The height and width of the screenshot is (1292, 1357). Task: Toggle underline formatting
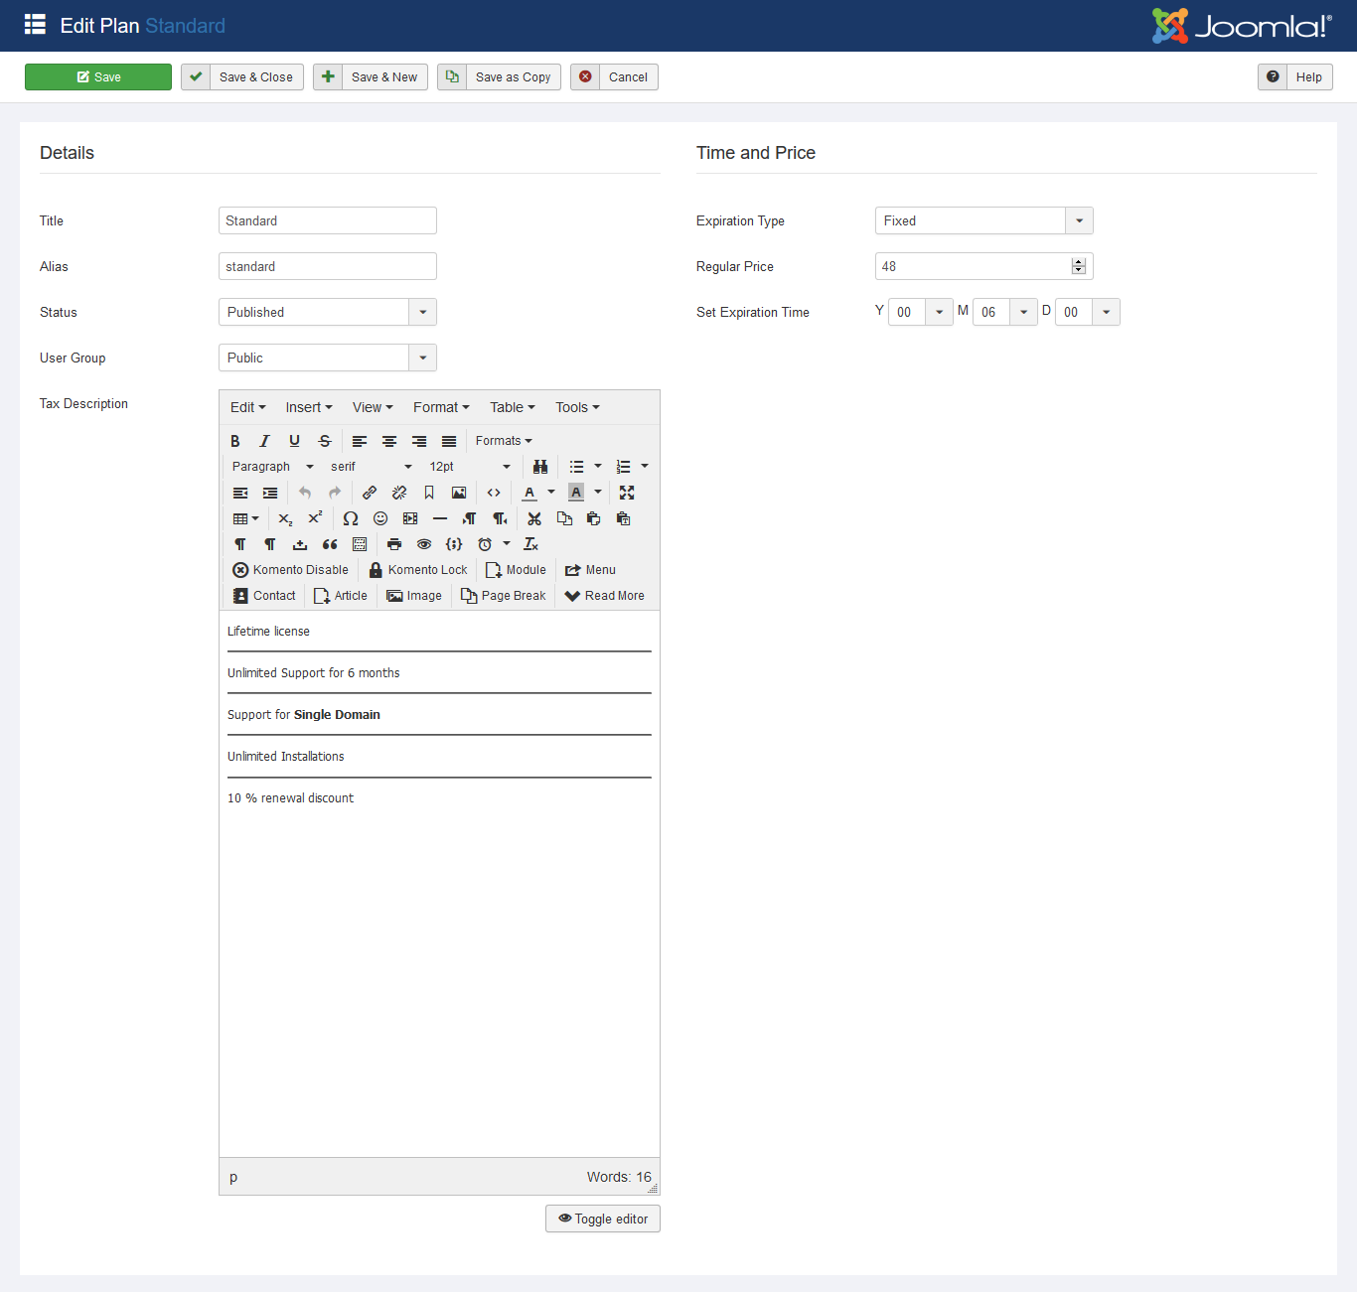click(295, 441)
